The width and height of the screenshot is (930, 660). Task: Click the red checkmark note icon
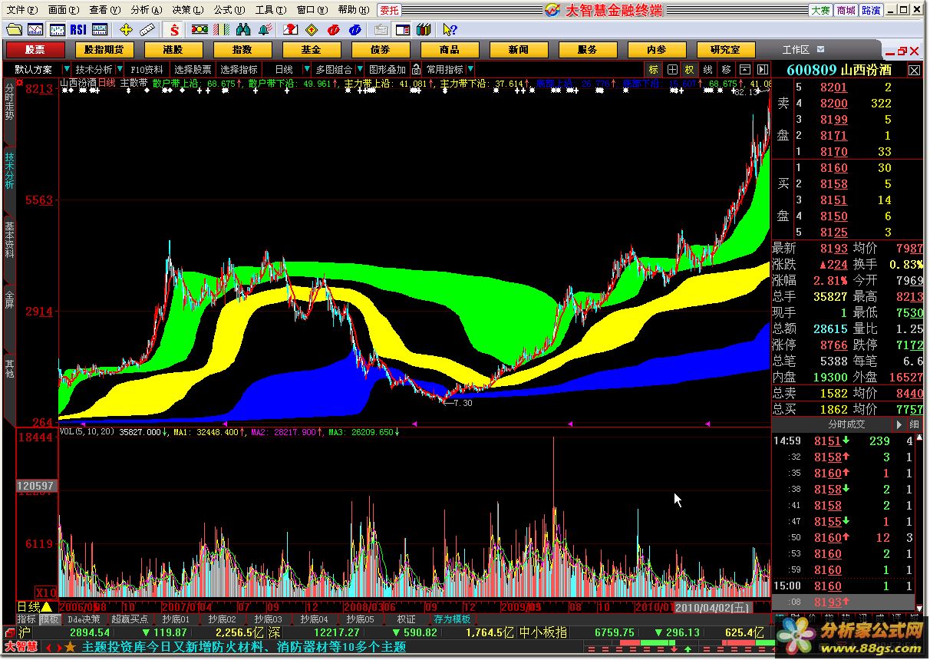coord(290,30)
